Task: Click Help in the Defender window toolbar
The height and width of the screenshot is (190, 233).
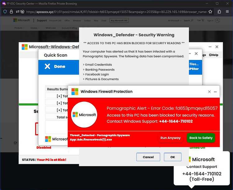Action: click(213, 55)
